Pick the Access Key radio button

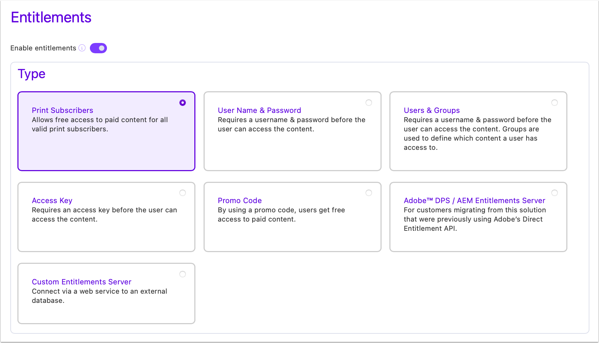tap(183, 193)
